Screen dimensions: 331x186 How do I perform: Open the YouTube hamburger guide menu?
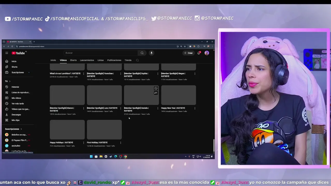tap(7, 53)
